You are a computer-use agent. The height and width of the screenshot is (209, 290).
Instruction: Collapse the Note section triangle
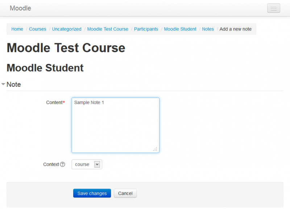point(3,84)
